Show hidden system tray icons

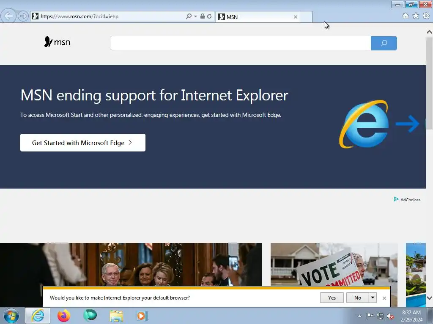pyautogui.click(x=359, y=316)
